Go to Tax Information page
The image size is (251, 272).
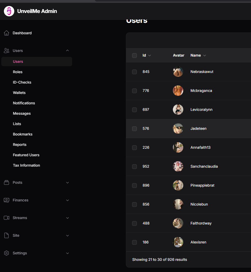(x=26, y=165)
